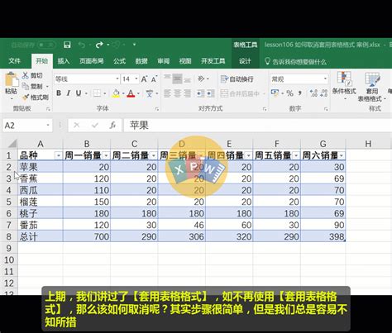Image resolution: width=392 pixels, height=333 pixels.
Task: Click the align left icon
Action: click(167, 93)
